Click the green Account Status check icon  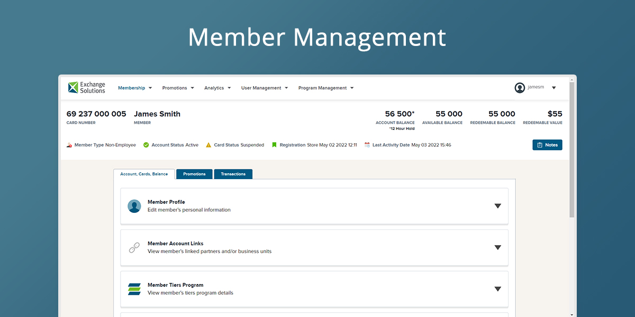coord(146,145)
